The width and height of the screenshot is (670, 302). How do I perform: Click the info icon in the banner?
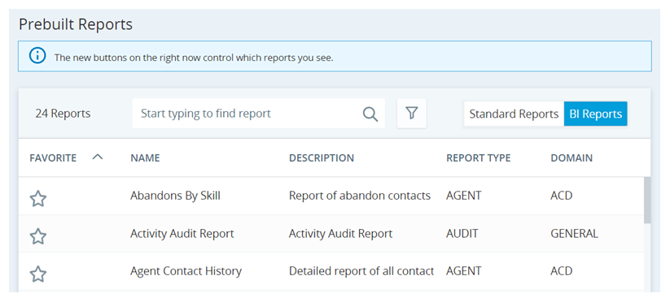[37, 56]
